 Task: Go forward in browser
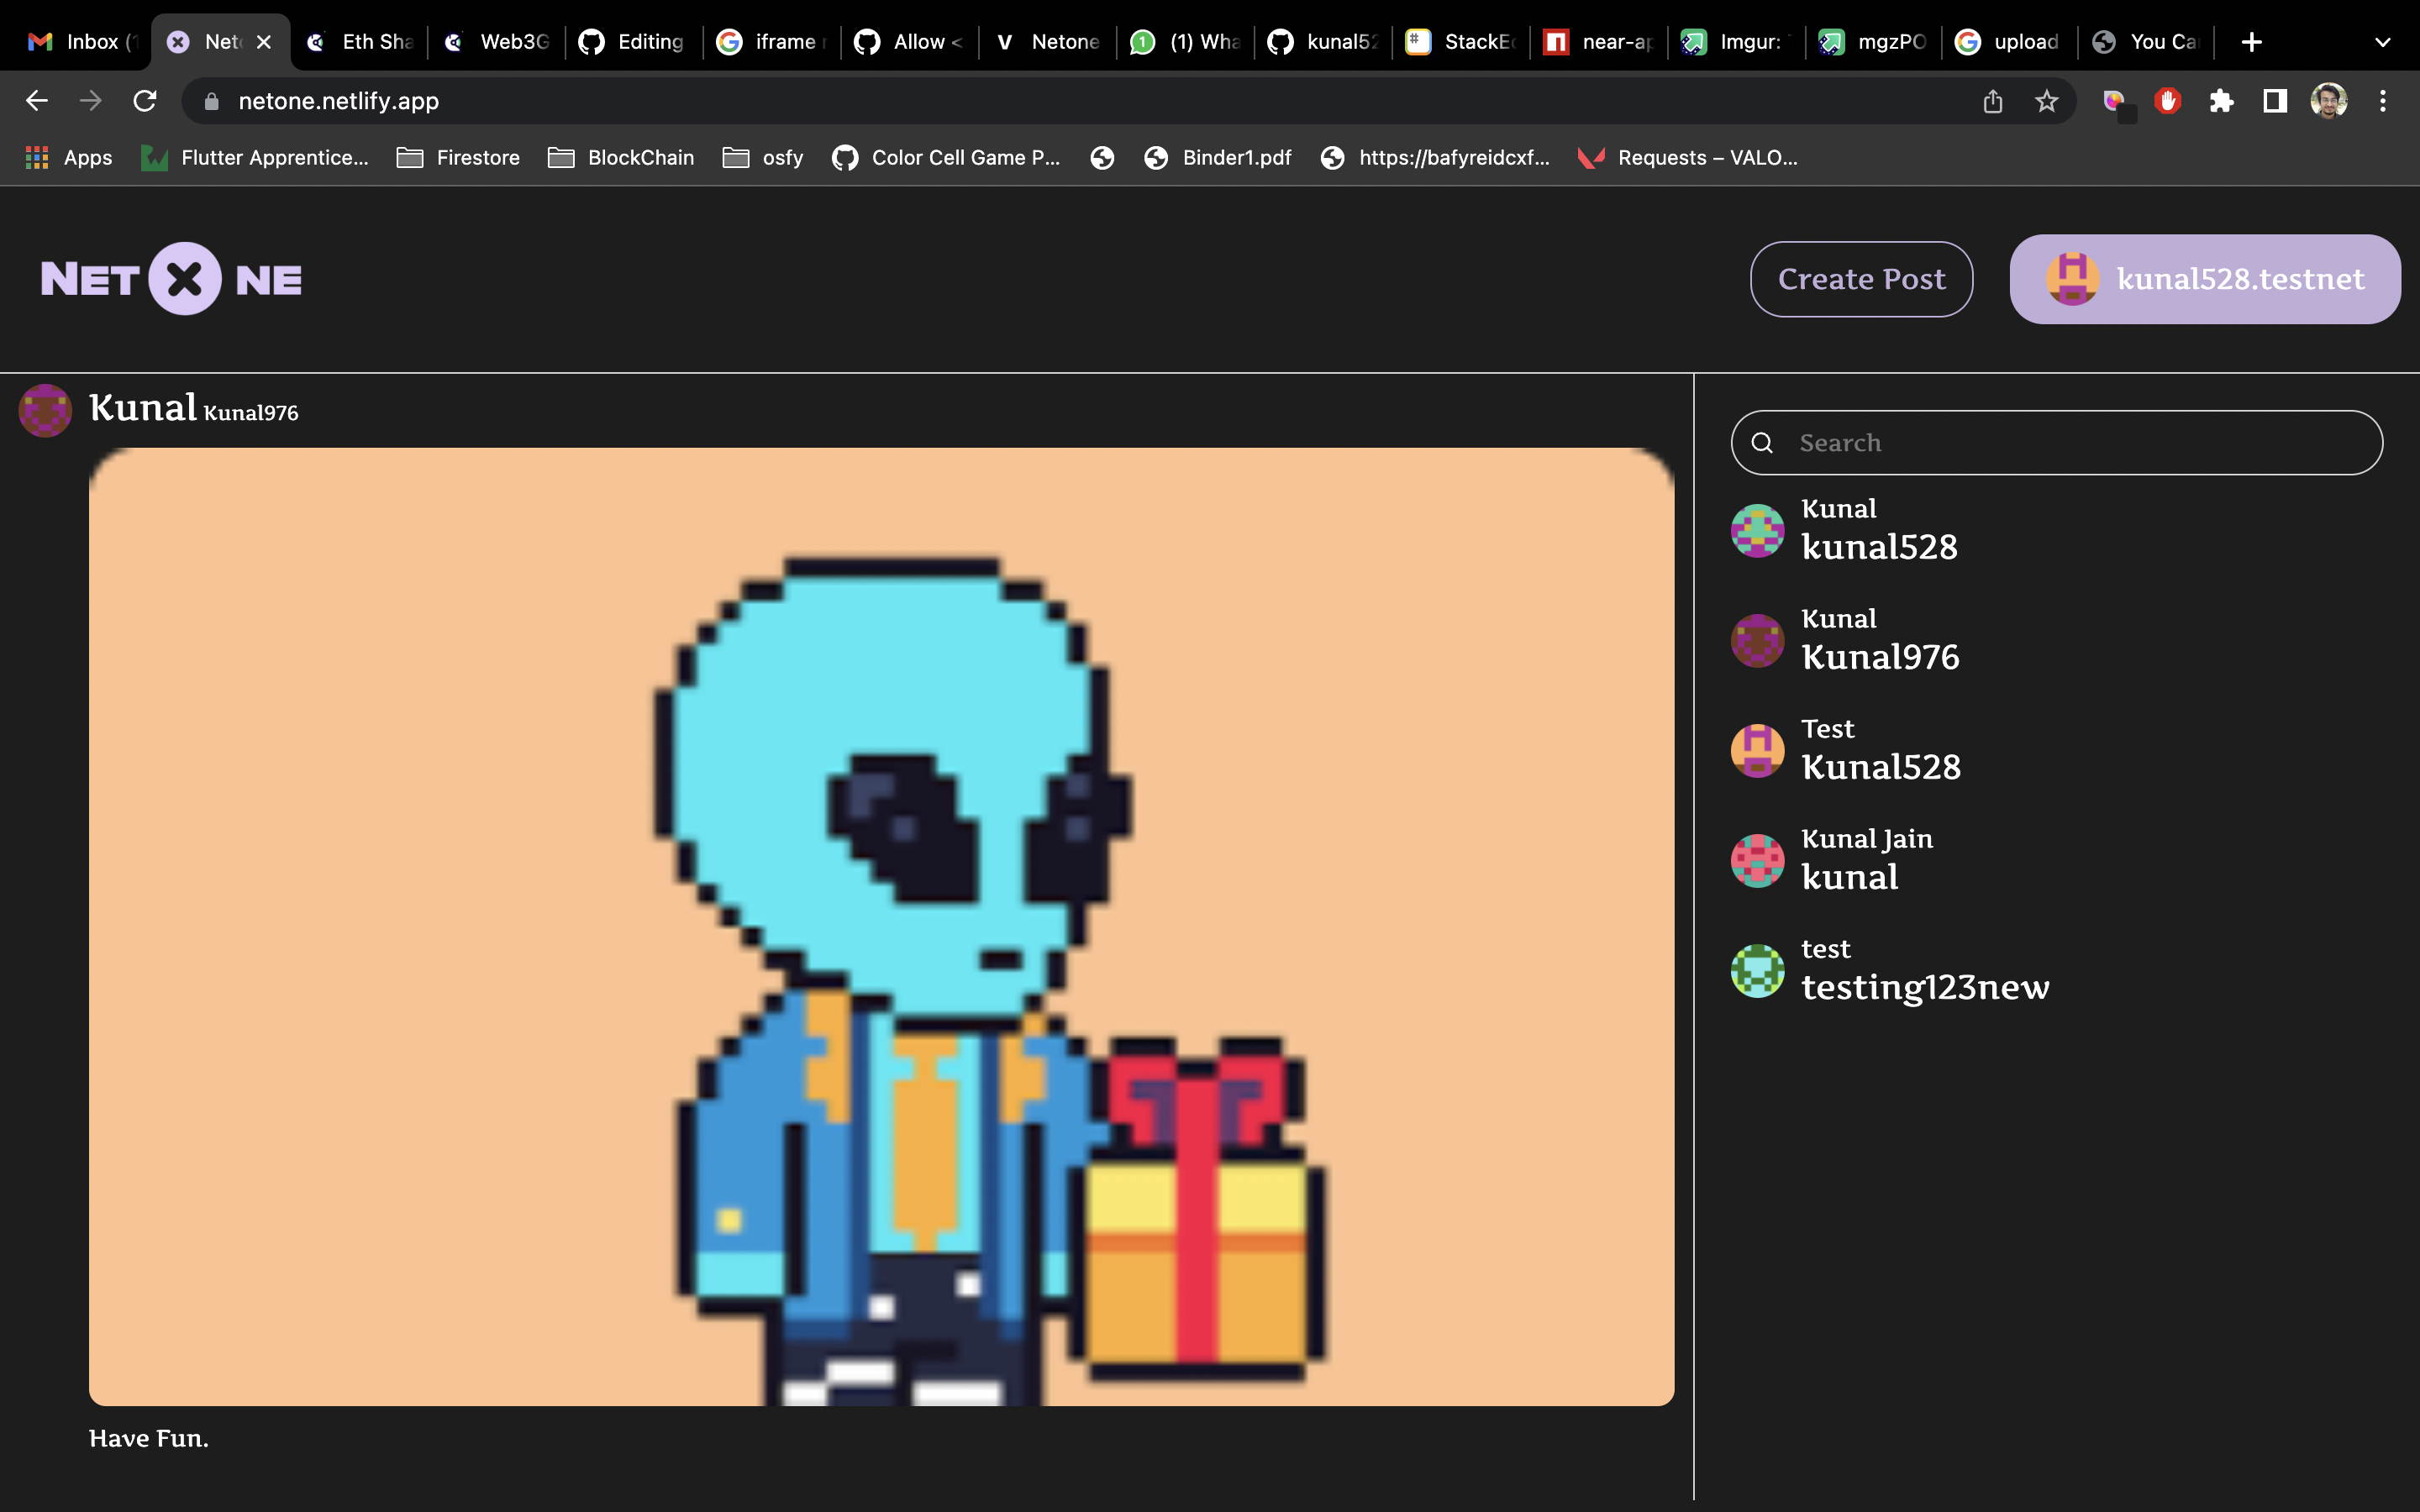click(x=90, y=101)
